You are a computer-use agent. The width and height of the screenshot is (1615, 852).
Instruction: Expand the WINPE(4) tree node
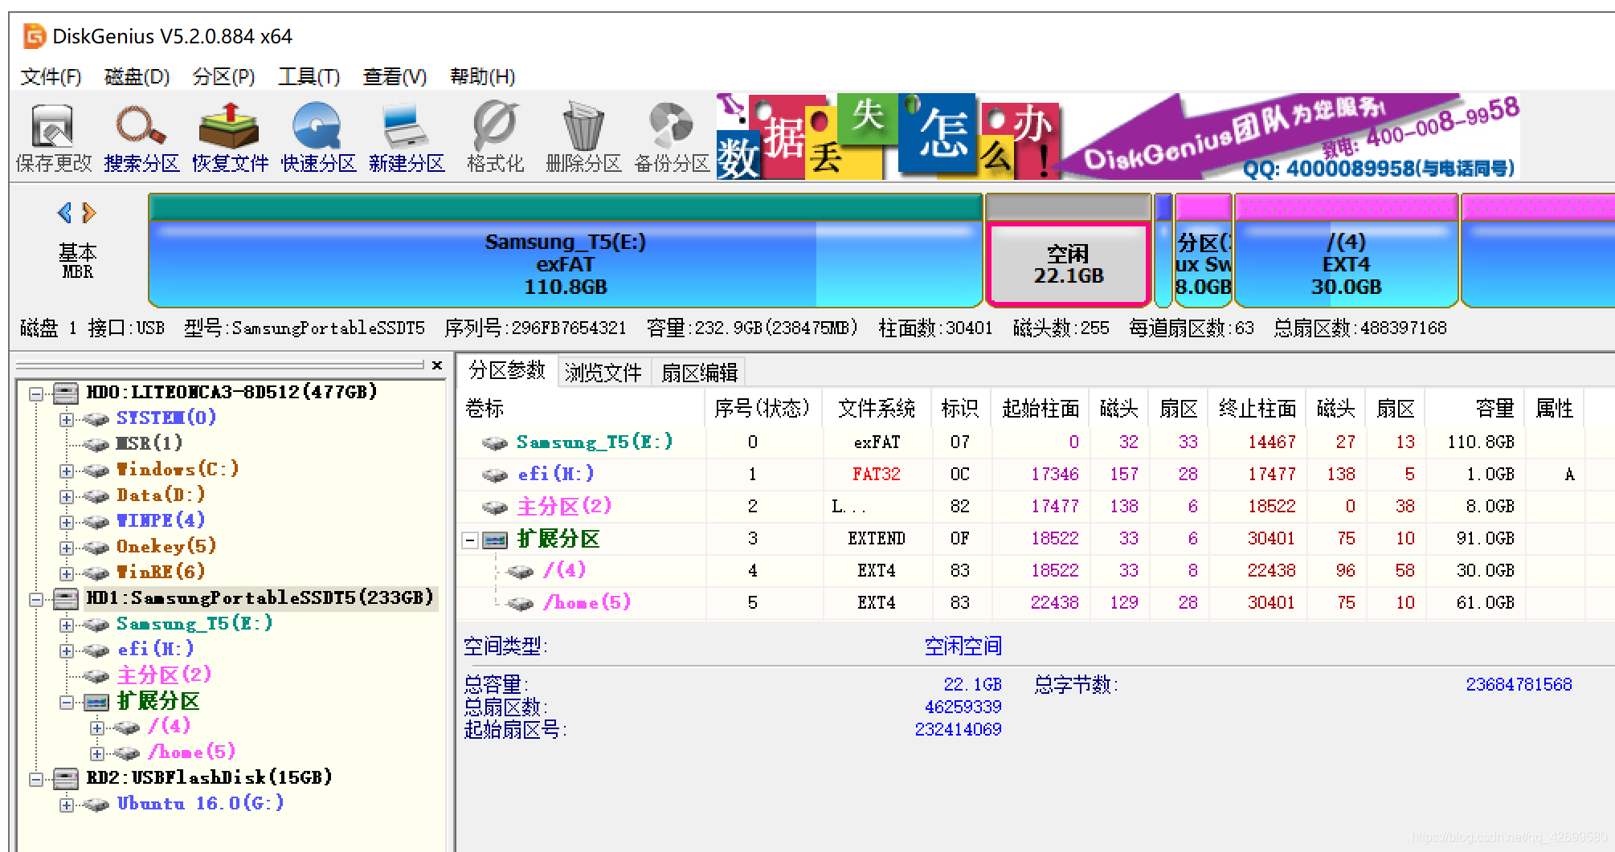(x=67, y=522)
